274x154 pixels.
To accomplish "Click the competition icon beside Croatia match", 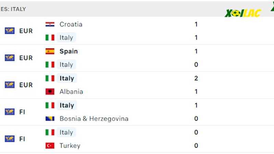I will point(10,31).
